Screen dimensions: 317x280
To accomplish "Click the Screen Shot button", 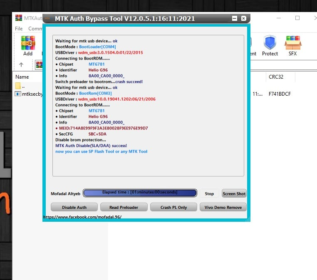I will click(234, 193).
